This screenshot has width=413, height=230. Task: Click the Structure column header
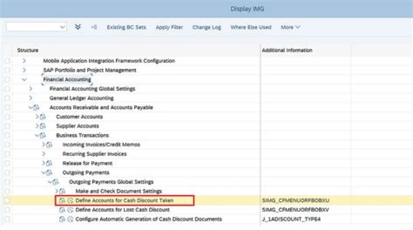[28, 50]
